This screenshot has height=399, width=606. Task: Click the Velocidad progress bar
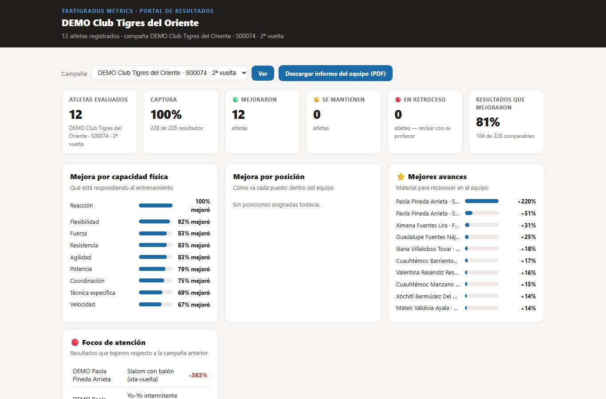[x=156, y=304]
